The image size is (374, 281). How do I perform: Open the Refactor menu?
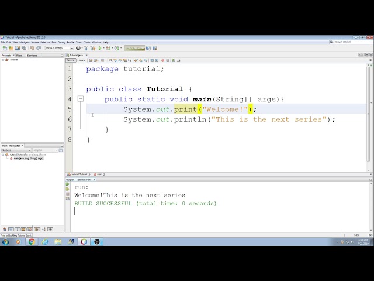click(45, 42)
